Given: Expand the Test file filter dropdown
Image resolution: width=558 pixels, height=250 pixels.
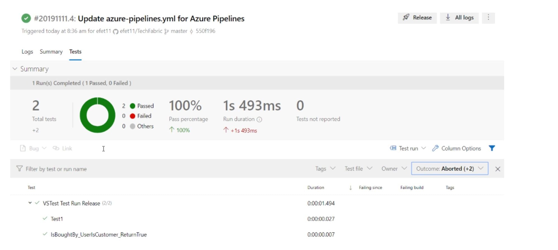Looking at the screenshot, I should 358,169.
